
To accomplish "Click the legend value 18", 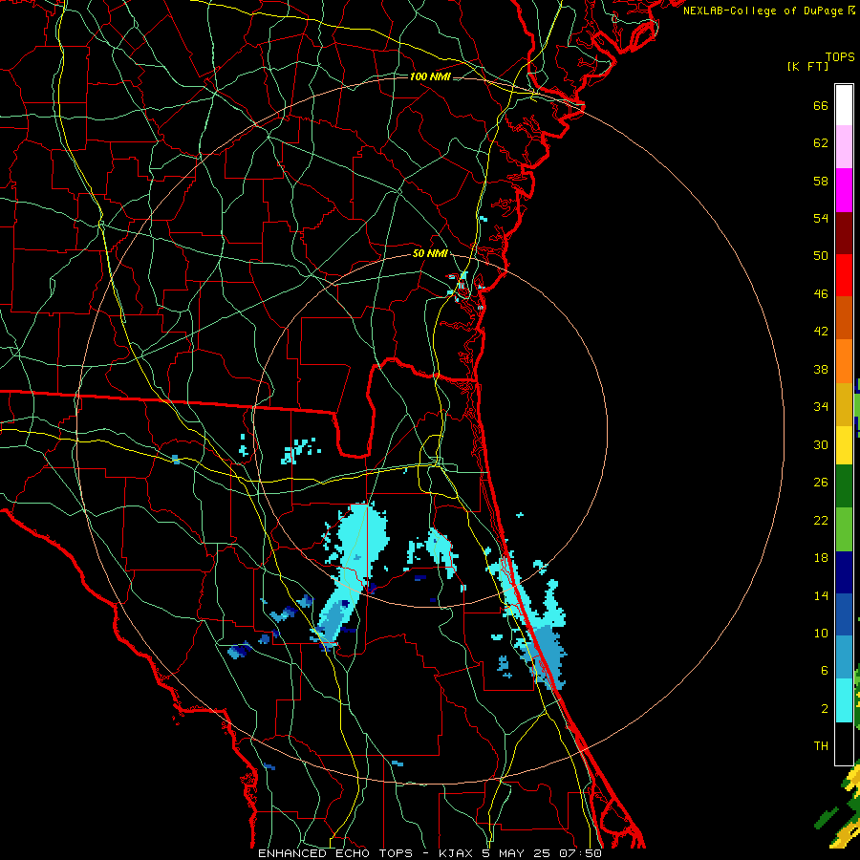I will (x=821, y=558).
